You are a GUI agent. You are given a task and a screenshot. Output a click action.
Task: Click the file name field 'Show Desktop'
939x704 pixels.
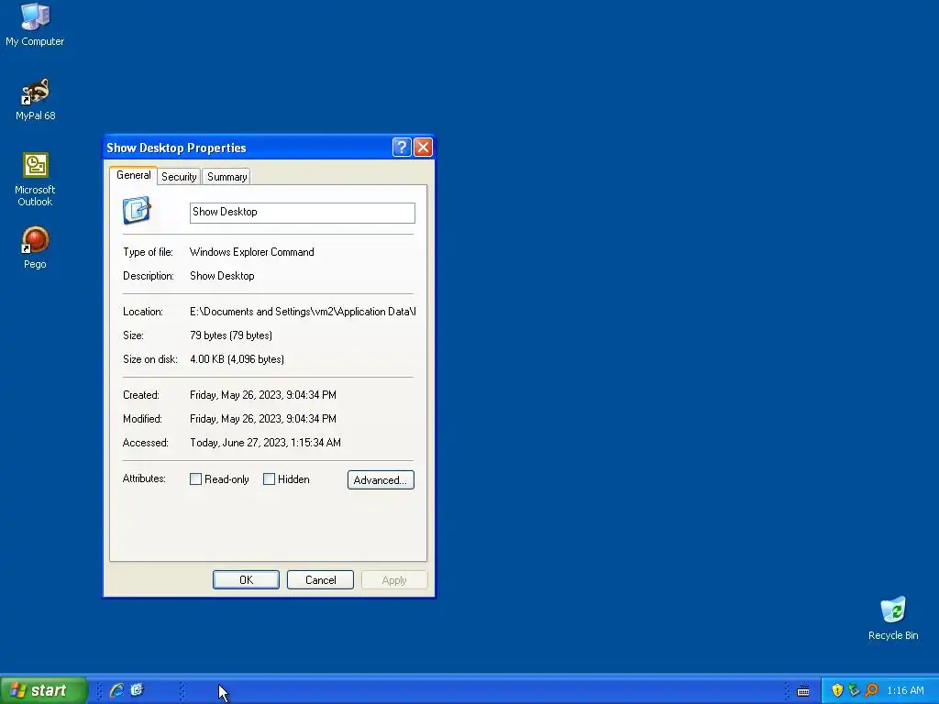303,213
